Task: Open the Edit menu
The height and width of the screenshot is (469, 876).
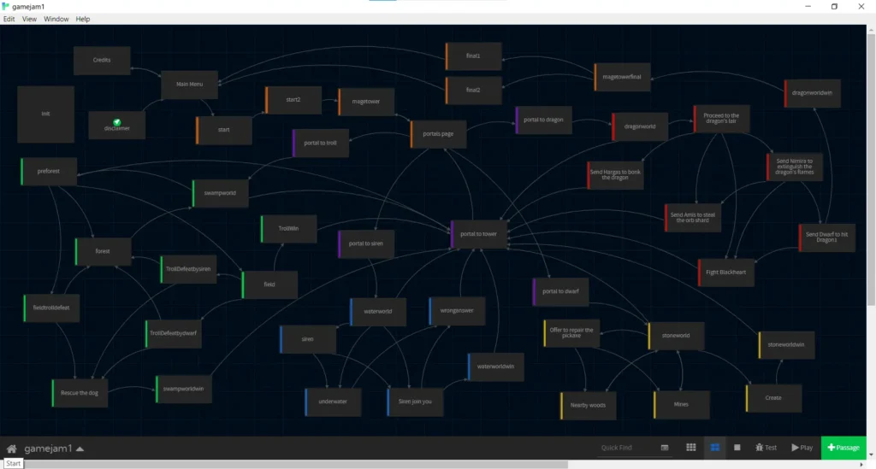Action: pos(9,19)
